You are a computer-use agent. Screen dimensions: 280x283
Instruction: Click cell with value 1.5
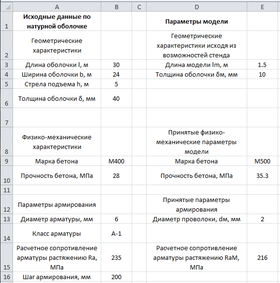(262, 65)
